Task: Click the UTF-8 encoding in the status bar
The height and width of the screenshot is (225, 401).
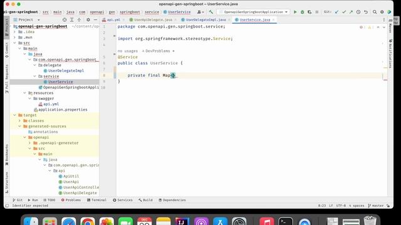Action: (341, 206)
